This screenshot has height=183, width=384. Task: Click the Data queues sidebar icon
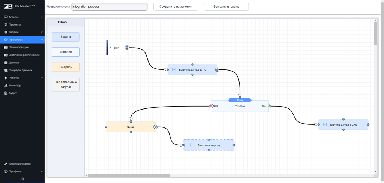(6, 70)
